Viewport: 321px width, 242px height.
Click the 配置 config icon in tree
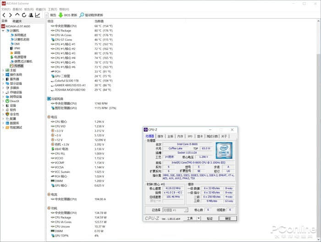(x=7, y=119)
